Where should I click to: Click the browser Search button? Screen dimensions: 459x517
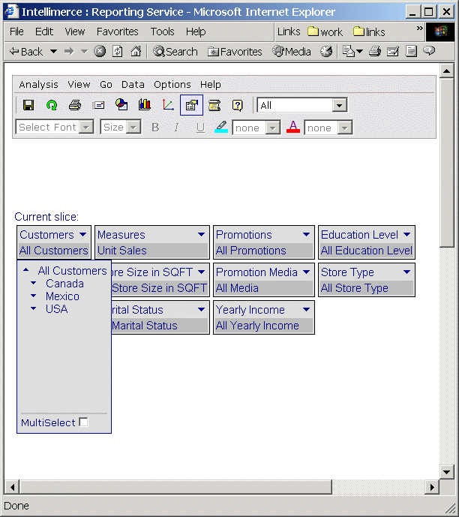click(x=175, y=52)
